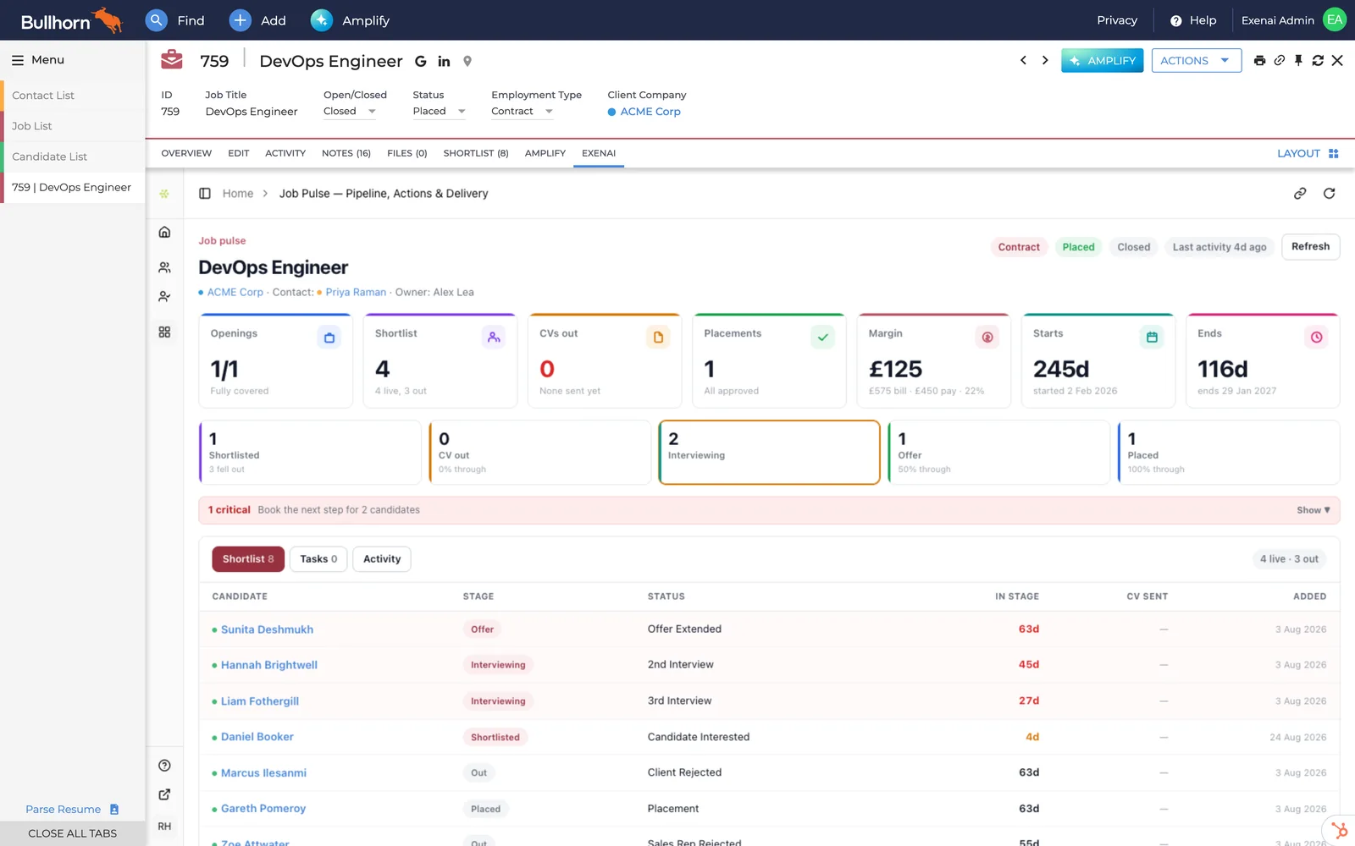Screen dimensions: 1355x846
Task: Open candidate Sunita Deshmukh
Action: (267, 629)
